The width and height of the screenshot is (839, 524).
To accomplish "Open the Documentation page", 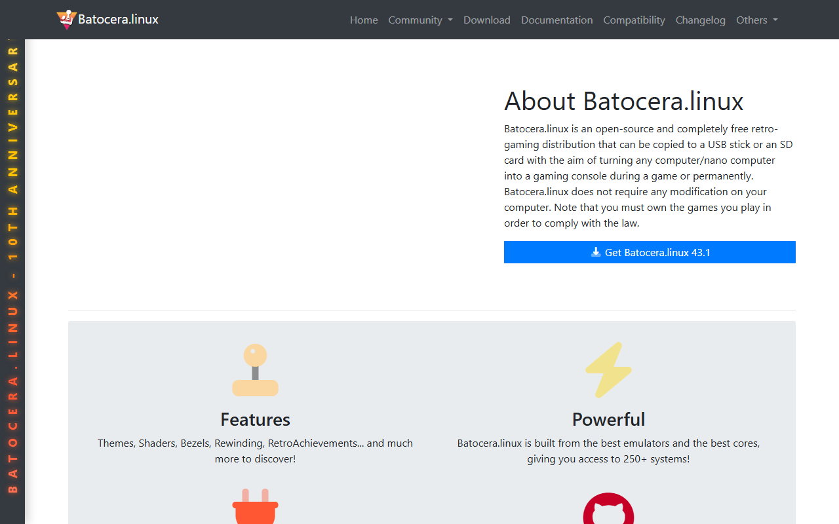I will coord(557,20).
